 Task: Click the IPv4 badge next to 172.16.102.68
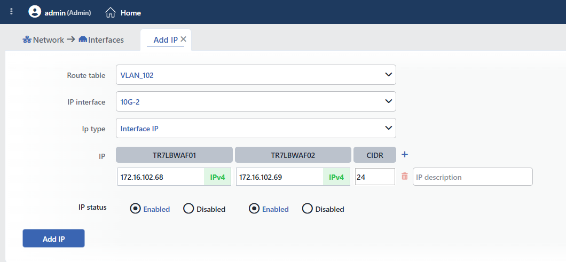(x=217, y=177)
